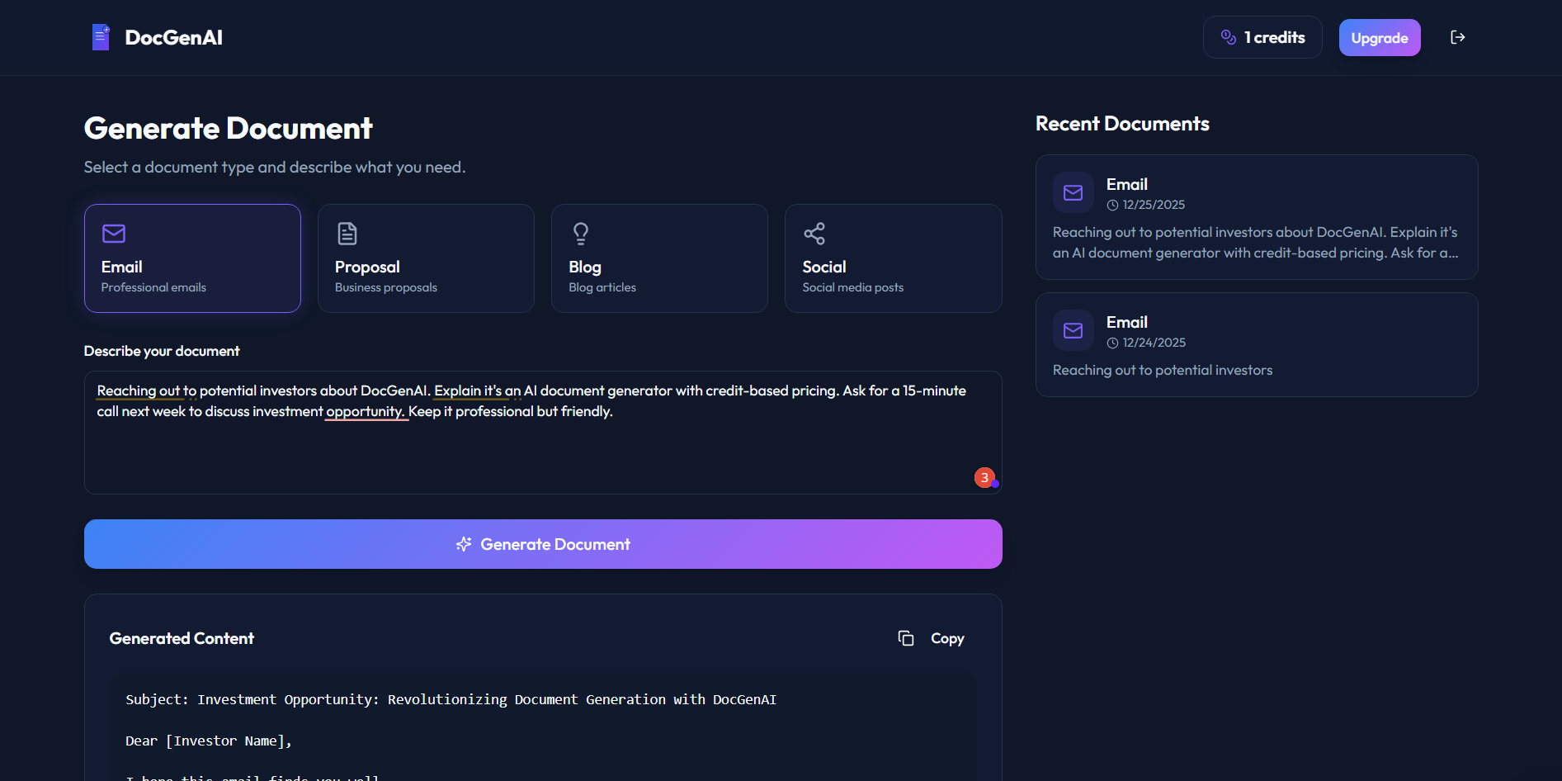Click the "Professional emails" subtitle

point(153,287)
